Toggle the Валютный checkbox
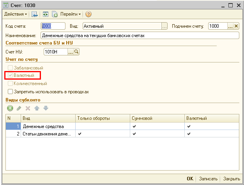 pos(11,75)
